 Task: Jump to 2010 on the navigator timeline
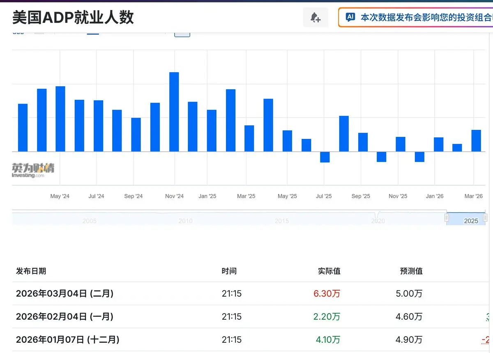click(185, 221)
